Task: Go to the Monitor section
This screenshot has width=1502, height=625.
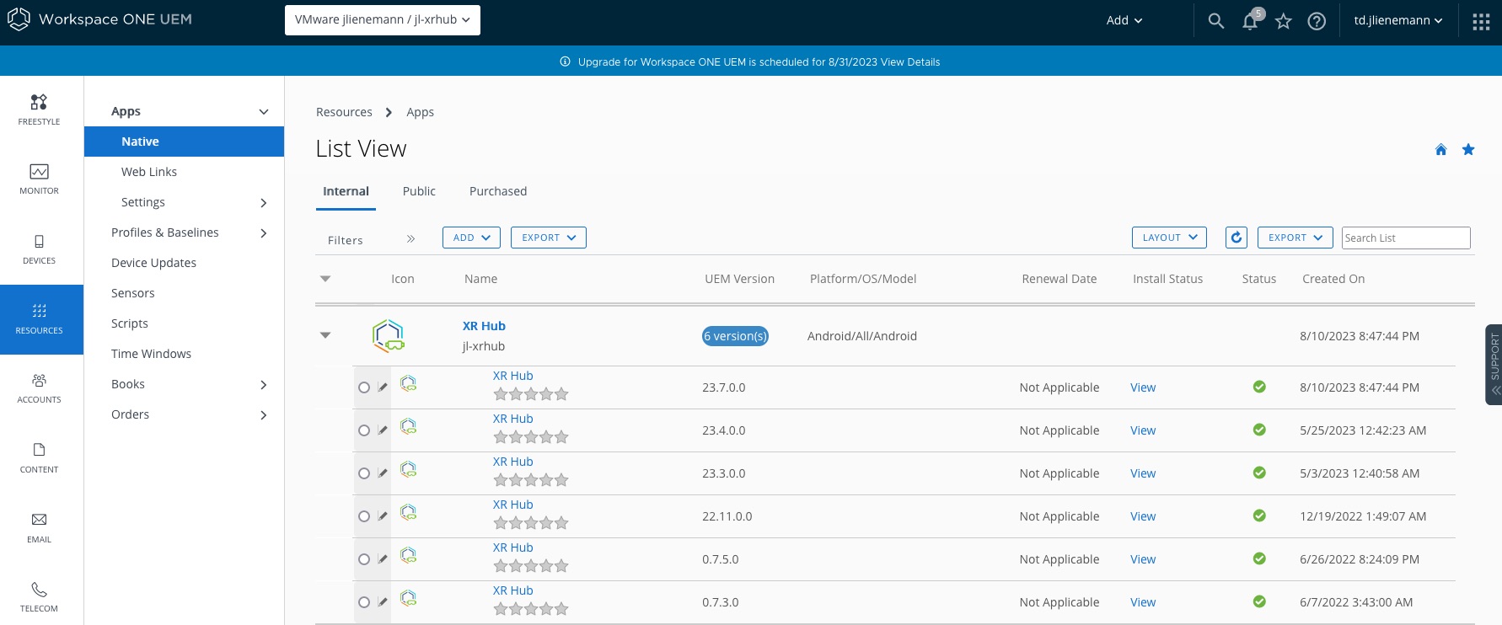Action: [x=40, y=179]
